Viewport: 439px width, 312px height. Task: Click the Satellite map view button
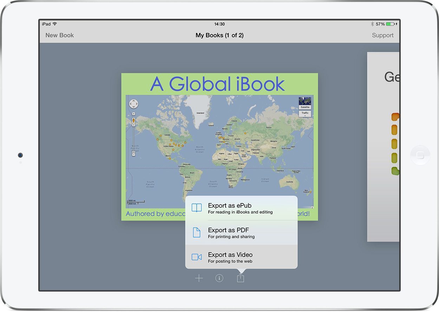(x=305, y=103)
